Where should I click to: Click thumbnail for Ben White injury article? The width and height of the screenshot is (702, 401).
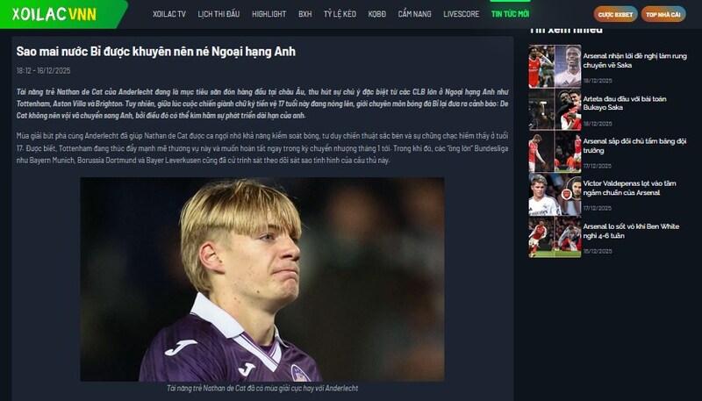[x=555, y=237]
